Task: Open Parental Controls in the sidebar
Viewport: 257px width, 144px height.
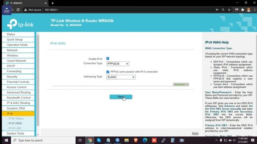Action: click(18, 82)
